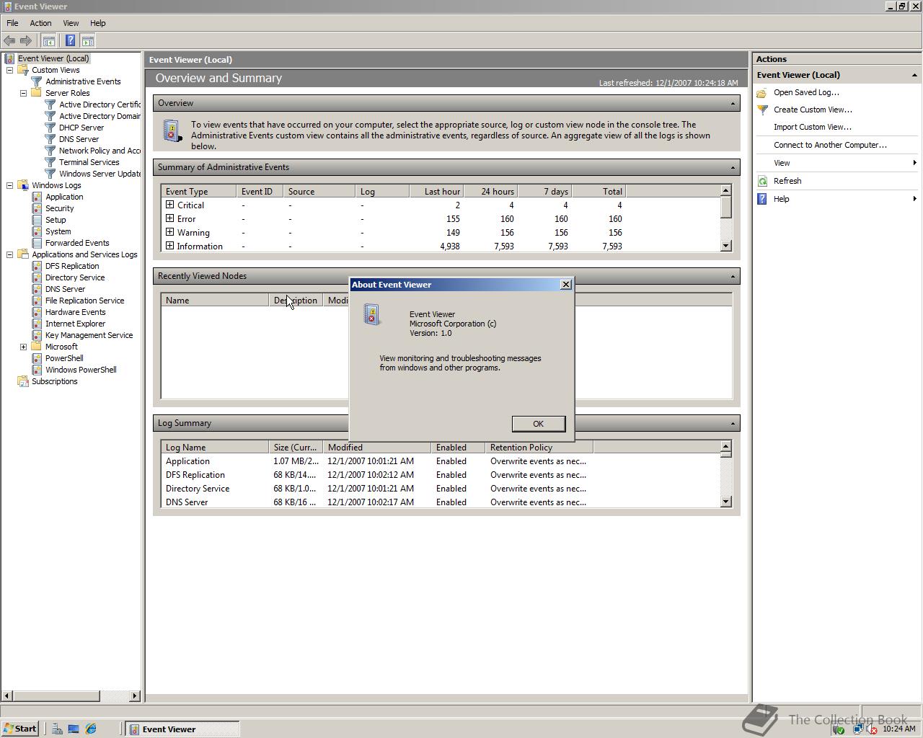This screenshot has width=923, height=738.
Task: Collapse the Event Viewer (Local) actions header
Action: pos(914,75)
